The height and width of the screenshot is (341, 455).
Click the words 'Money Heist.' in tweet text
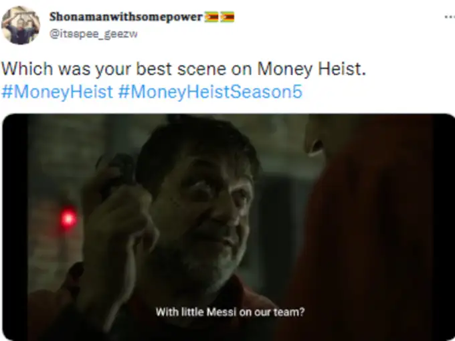(x=312, y=69)
